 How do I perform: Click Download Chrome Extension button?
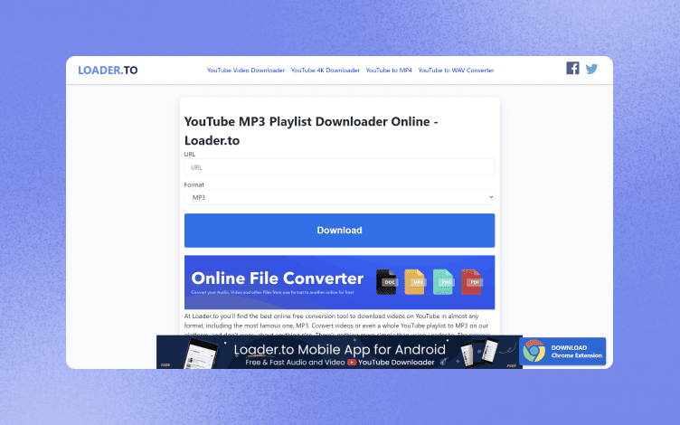[562, 351]
